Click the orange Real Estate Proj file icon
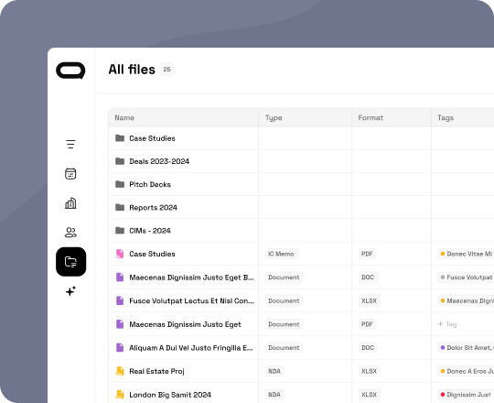Viewport: 494px width, 403px height. click(120, 371)
